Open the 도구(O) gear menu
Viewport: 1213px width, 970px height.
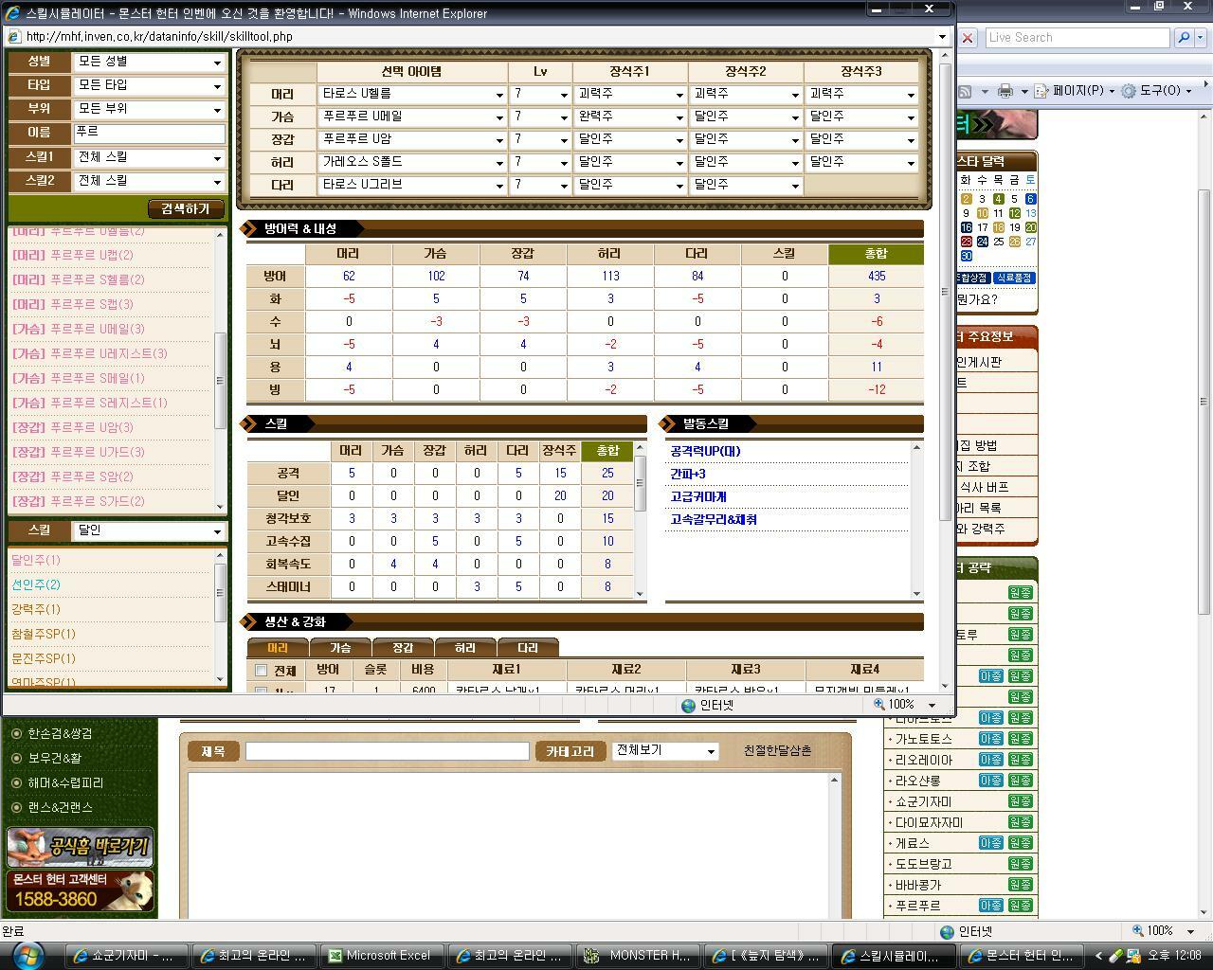tap(1129, 91)
